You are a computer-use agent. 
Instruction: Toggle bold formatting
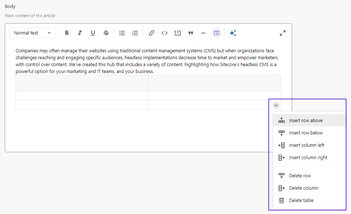click(67, 33)
